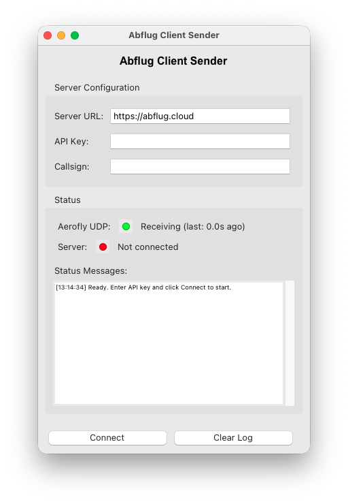Image resolution: width=348 pixels, height=504 pixels.
Task: Focus the API Key input field
Action: [200, 142]
